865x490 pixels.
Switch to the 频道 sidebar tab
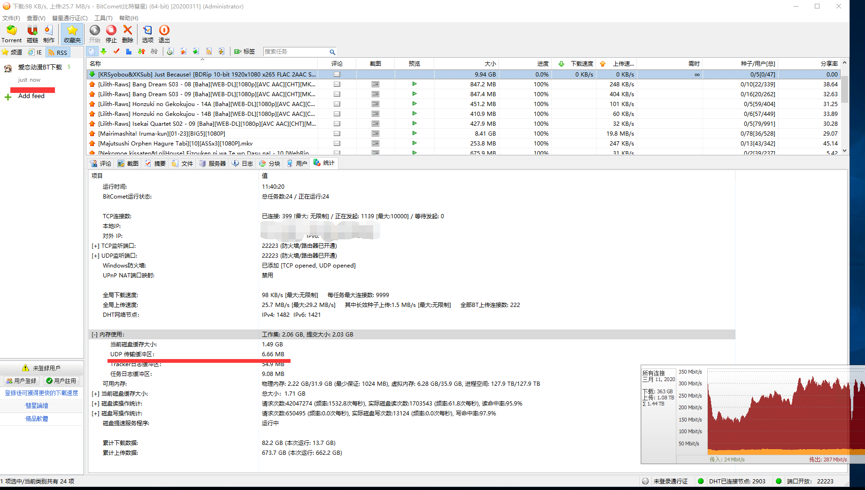pyautogui.click(x=12, y=52)
